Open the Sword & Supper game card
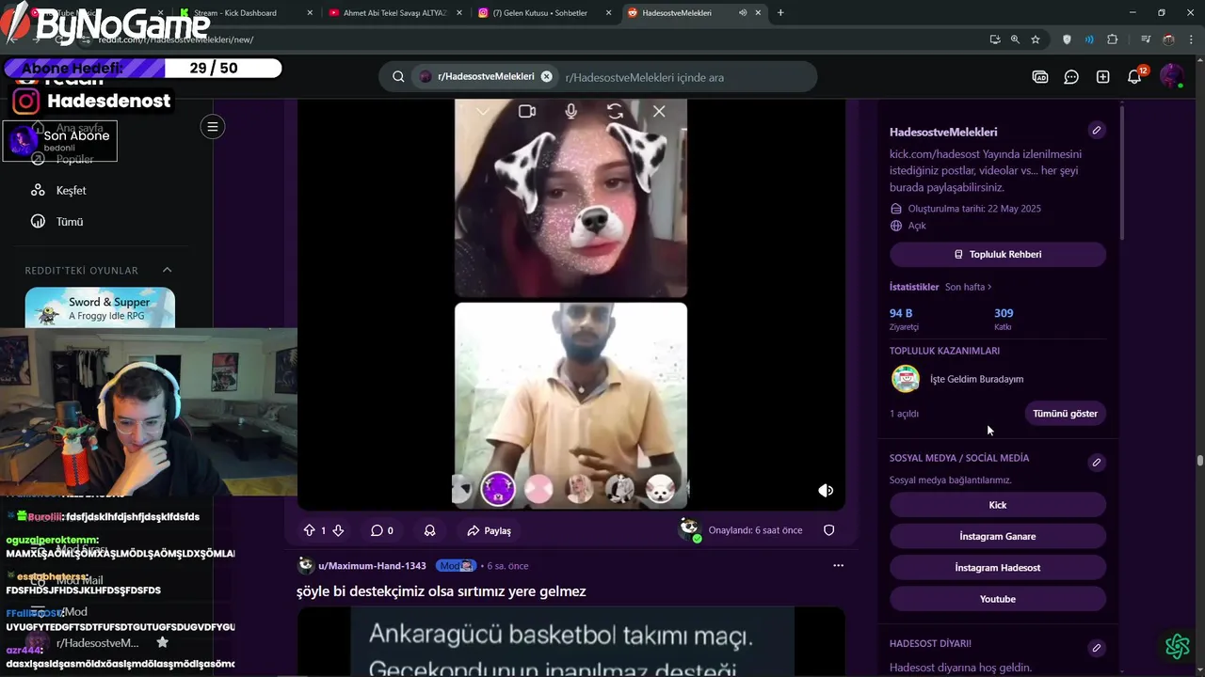Screen dimensions: 1205x677 (100, 307)
